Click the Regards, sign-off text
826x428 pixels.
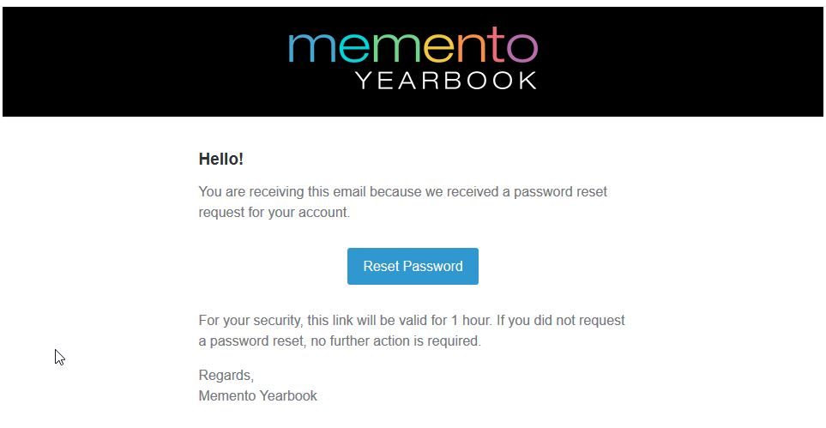click(x=226, y=376)
